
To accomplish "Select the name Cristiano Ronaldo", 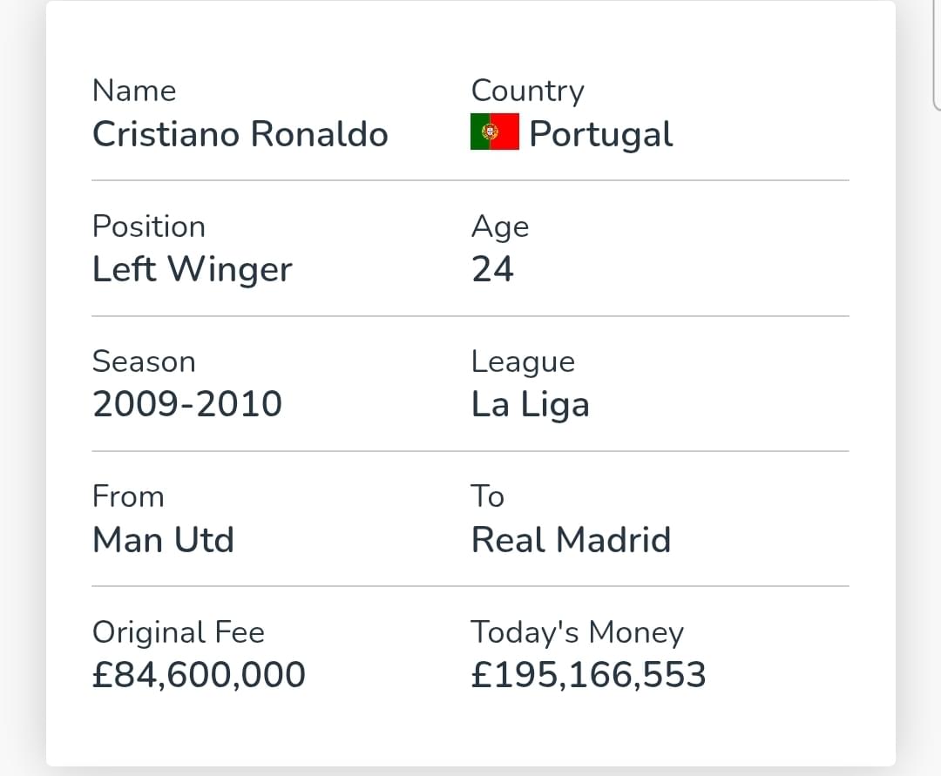I will point(240,134).
